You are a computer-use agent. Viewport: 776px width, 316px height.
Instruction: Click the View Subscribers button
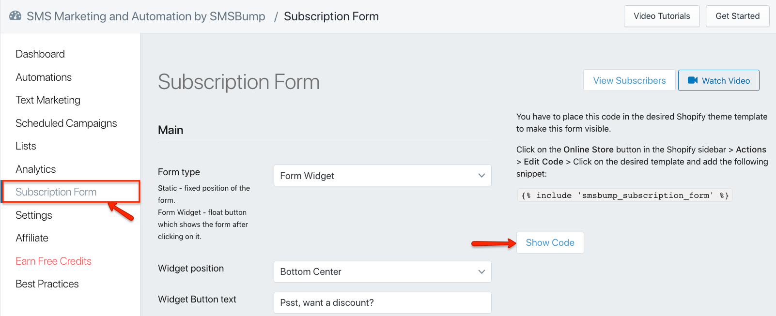pos(629,80)
